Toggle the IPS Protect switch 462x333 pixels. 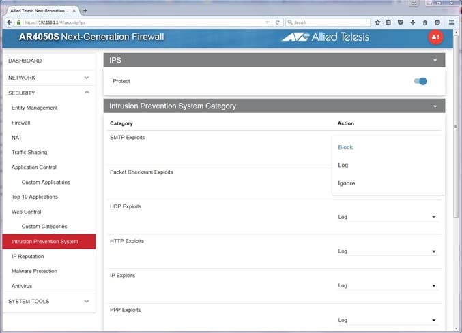pyautogui.click(x=420, y=81)
